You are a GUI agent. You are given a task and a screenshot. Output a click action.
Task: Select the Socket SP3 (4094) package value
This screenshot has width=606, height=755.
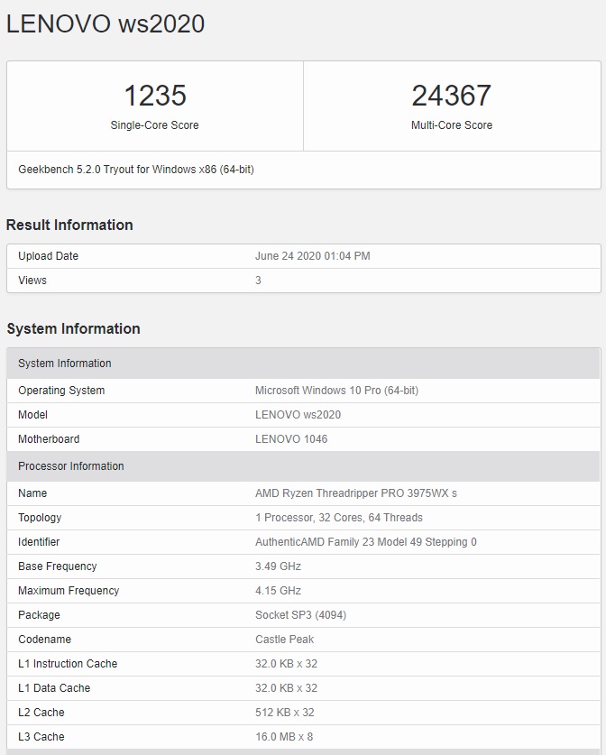coord(300,615)
